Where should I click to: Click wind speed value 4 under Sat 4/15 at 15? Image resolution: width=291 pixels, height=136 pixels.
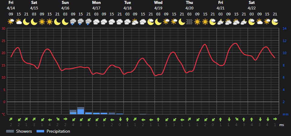pos(50,125)
